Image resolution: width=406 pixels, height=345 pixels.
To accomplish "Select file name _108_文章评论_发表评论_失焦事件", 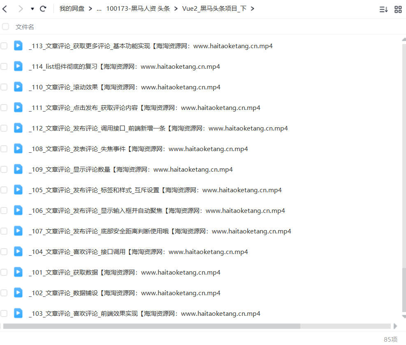I will [x=138, y=149].
